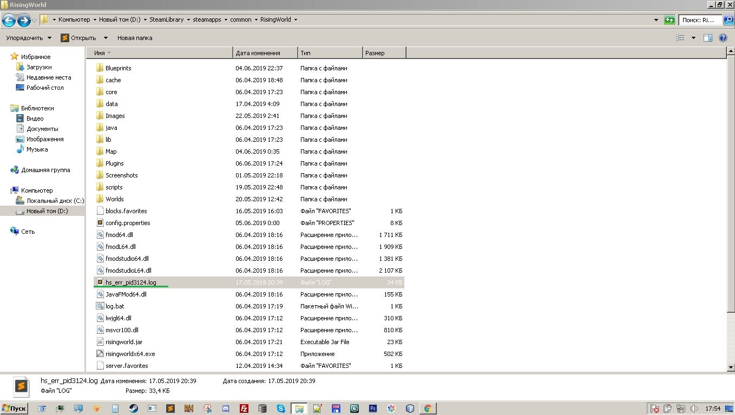Click the file list scrollbar down arrow
This screenshot has width=735, height=415.
pyautogui.click(x=731, y=367)
